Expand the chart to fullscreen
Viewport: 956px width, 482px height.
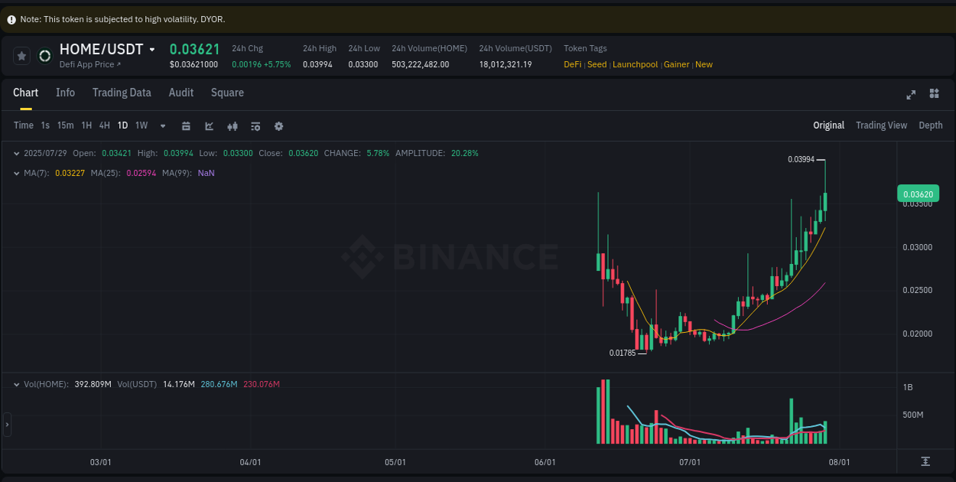(910, 94)
